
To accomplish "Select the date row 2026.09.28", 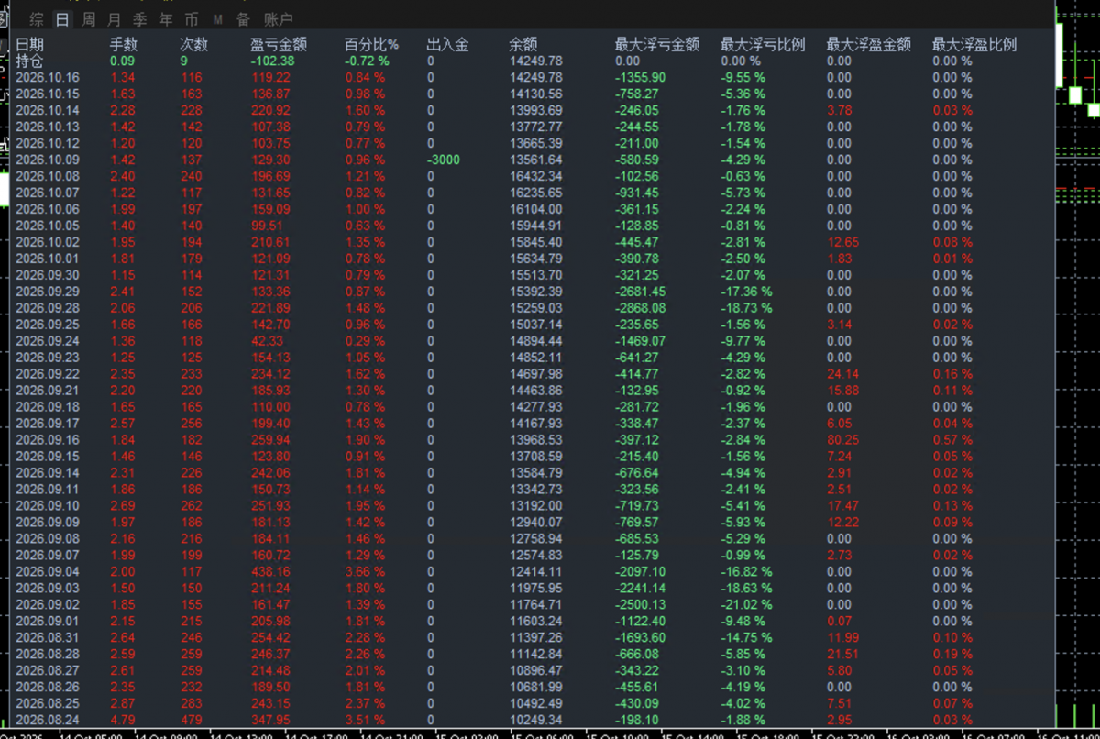I will coord(48,308).
